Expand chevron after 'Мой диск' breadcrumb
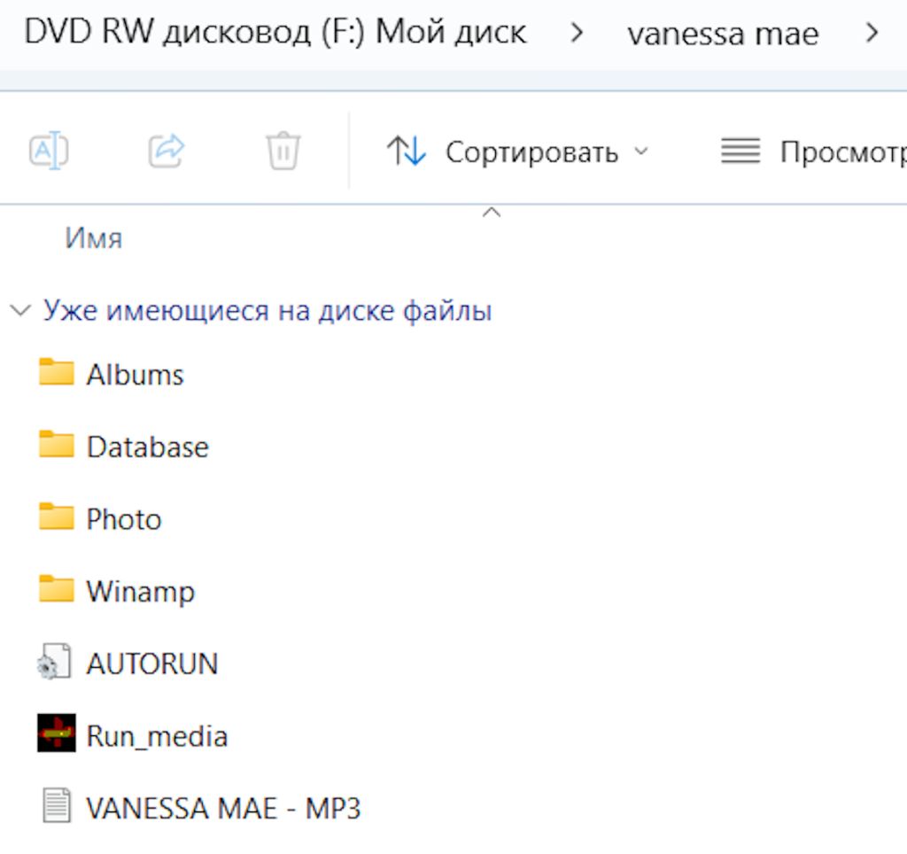This screenshot has height=854, width=907. 576,33
